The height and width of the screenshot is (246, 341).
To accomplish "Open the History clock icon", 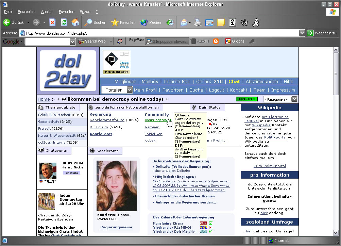I will click(x=170, y=22).
